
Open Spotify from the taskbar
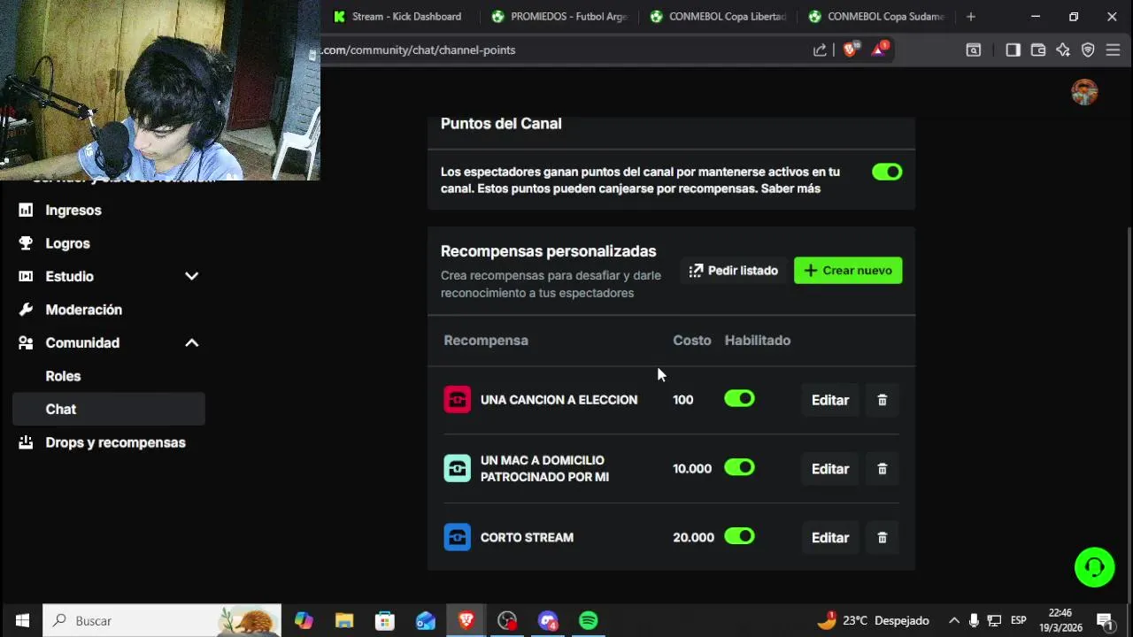tap(588, 621)
